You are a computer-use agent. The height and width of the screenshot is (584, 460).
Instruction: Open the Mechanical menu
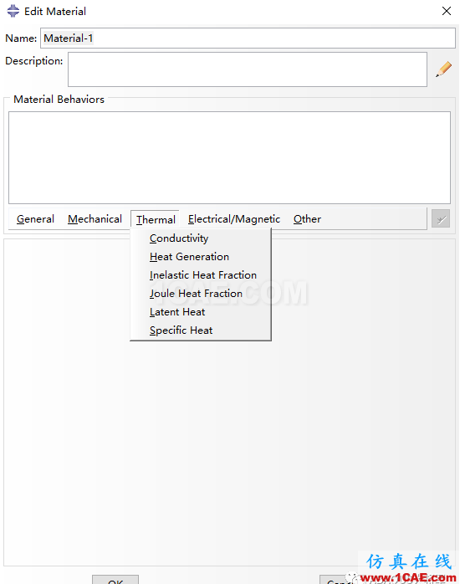(95, 219)
